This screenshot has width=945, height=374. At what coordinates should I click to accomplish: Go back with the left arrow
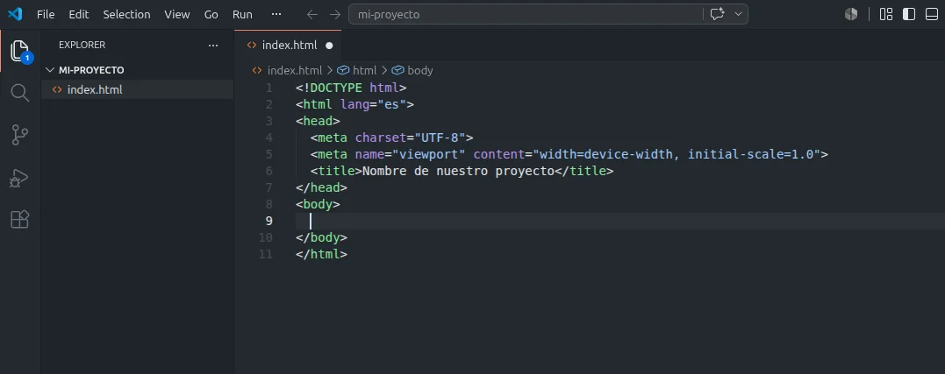click(311, 14)
